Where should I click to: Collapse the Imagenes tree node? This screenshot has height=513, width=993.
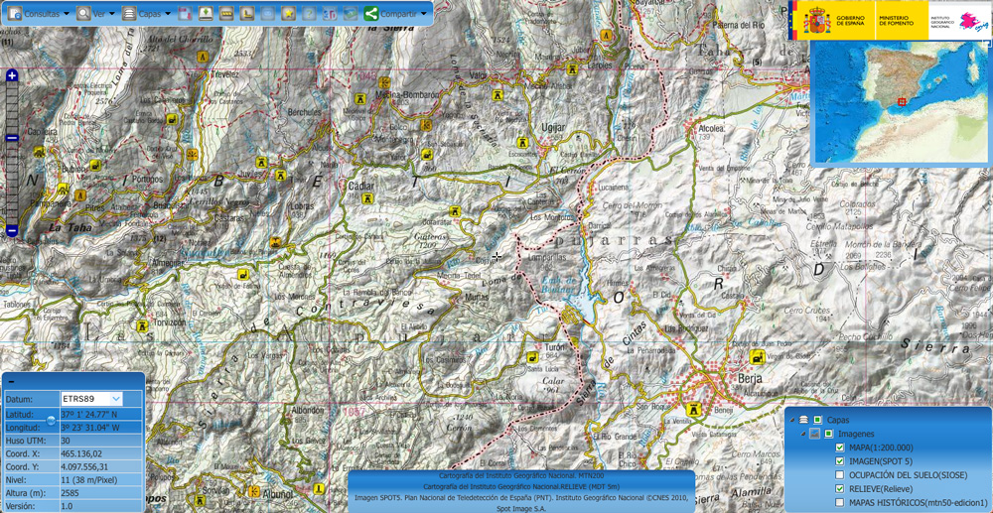[803, 434]
